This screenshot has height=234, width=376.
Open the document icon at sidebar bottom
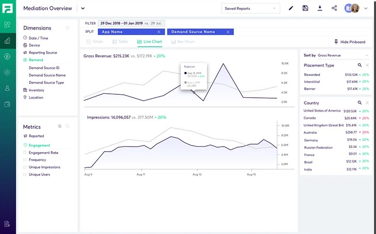coord(7,224)
